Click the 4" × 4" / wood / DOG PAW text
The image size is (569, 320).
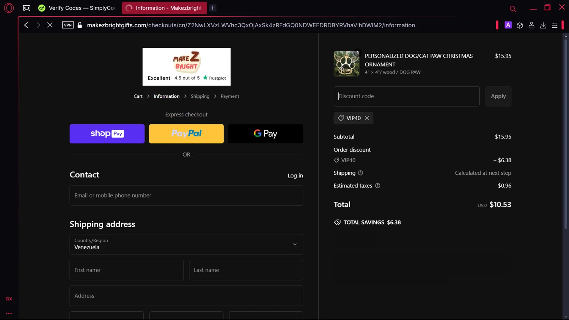pos(393,72)
